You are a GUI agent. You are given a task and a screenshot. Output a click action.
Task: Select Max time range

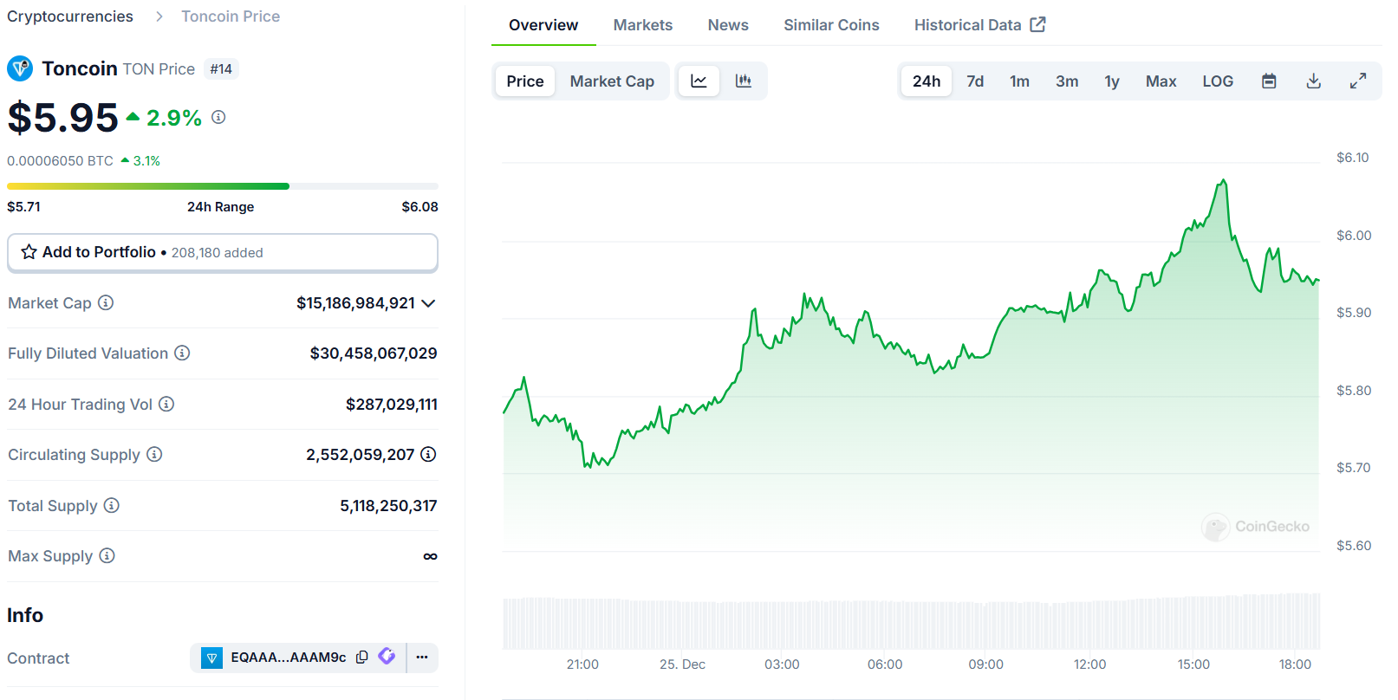[1161, 81]
